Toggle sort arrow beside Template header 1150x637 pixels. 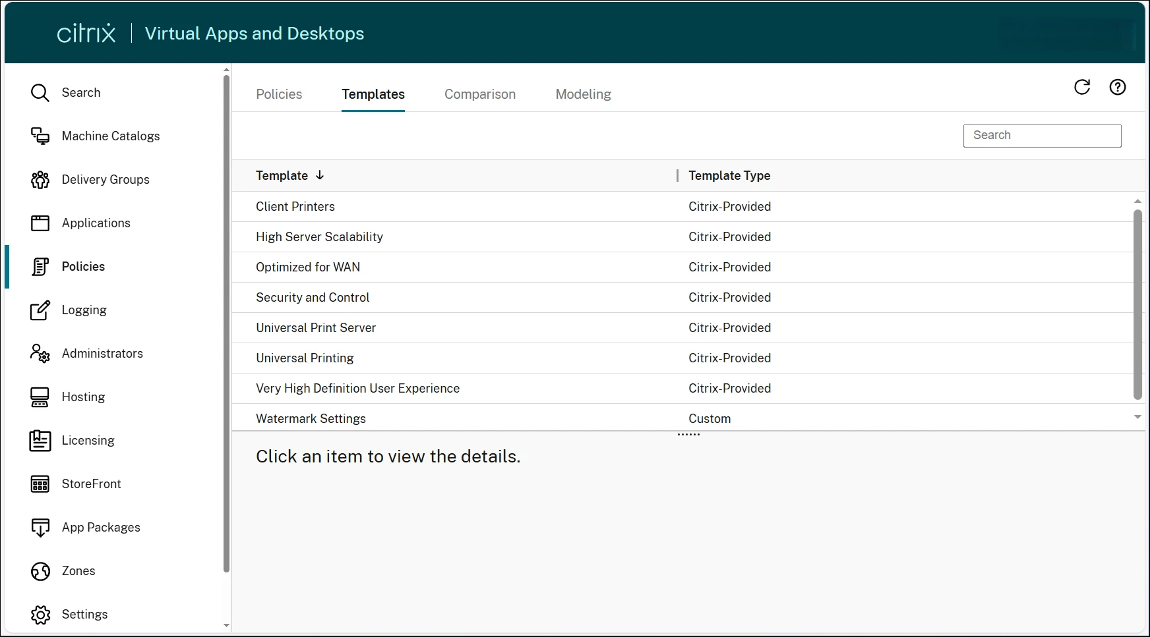tap(320, 175)
